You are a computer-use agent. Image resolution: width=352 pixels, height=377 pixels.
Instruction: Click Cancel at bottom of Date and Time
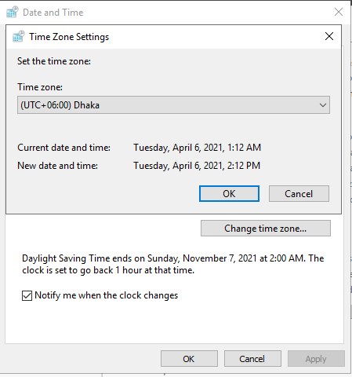(x=252, y=359)
